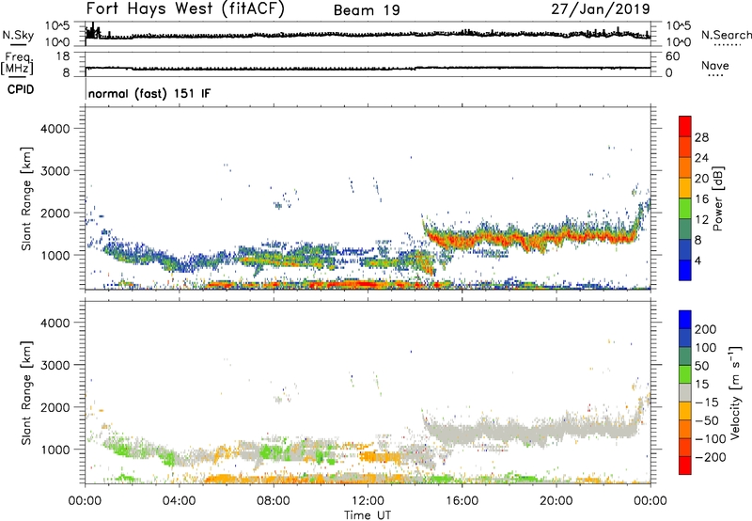Click the "3000" tick of the velocity panel
The image size is (752, 521).
click(55, 365)
